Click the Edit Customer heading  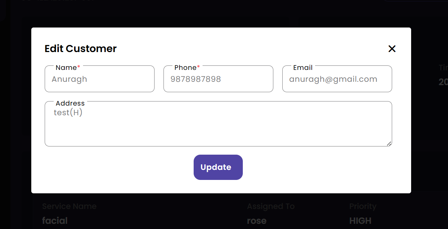point(80,49)
